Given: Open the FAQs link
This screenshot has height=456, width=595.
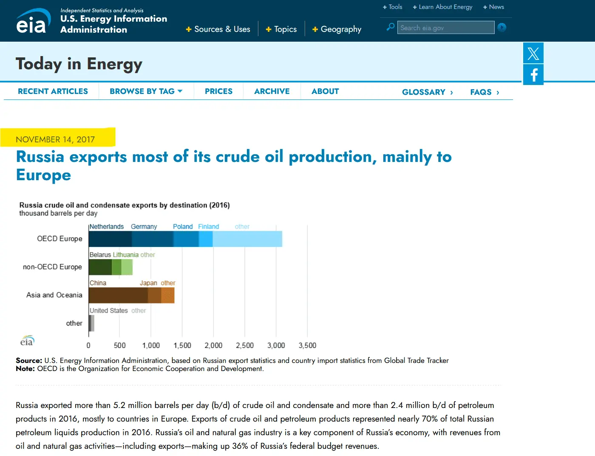Looking at the screenshot, I should pos(485,92).
